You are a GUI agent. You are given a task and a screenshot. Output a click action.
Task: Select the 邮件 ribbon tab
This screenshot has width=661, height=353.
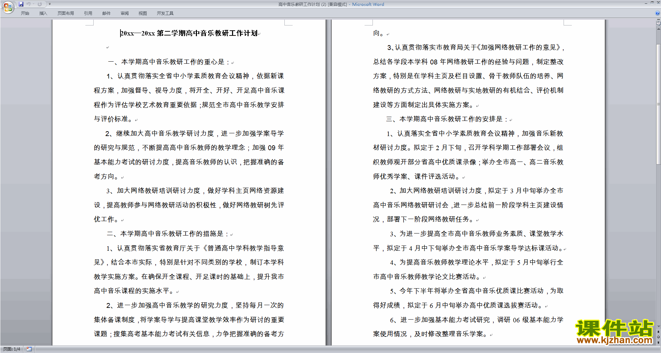(106, 13)
